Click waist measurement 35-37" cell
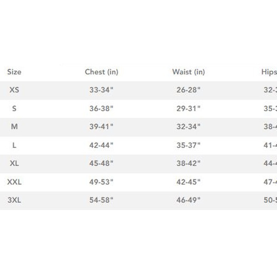This screenshot has height=277, width=277. click(x=188, y=145)
